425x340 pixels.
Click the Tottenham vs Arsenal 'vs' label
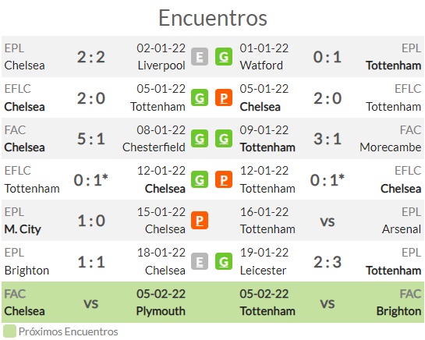[x=328, y=221]
